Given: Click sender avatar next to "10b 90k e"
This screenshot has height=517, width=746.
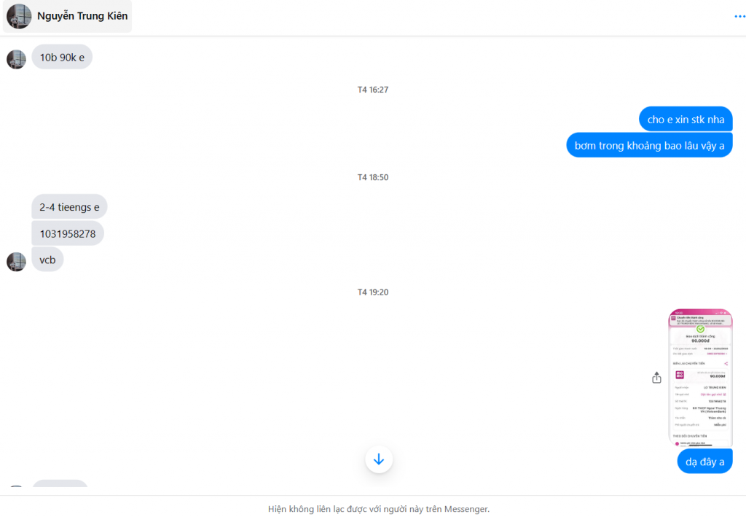Looking at the screenshot, I should (x=16, y=59).
